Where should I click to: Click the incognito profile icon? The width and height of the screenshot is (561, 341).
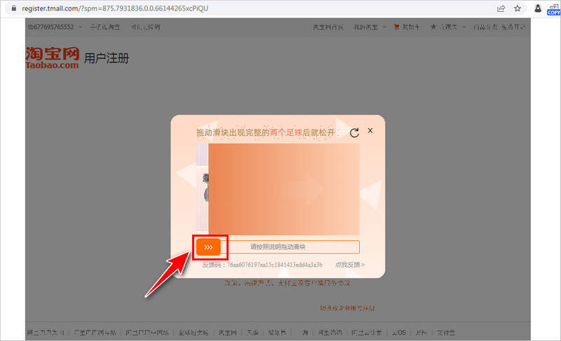538,8
